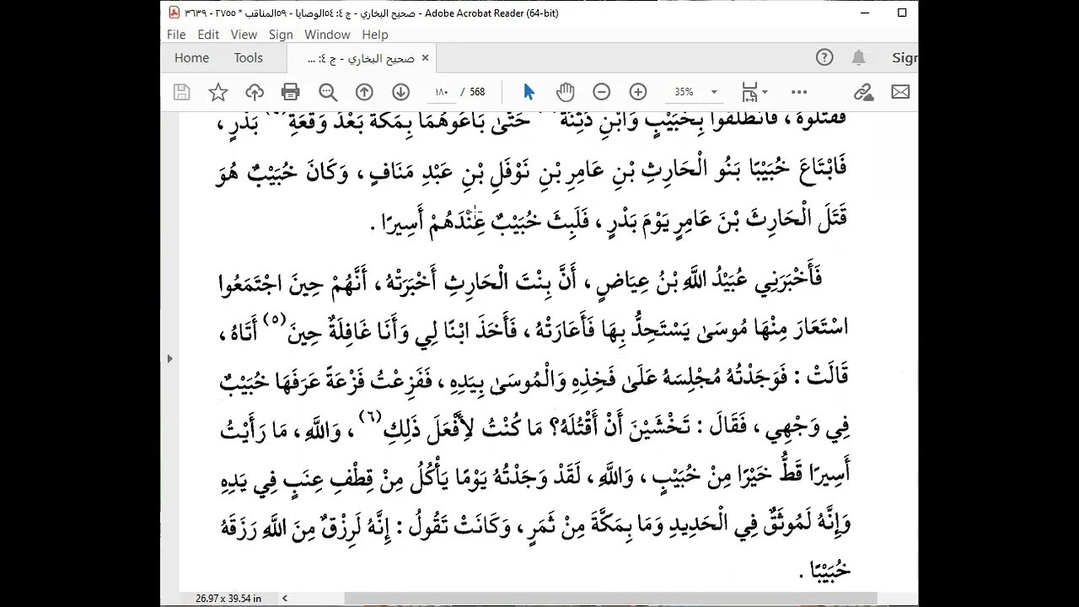
Task: Zoom in with the plus icon
Action: tap(638, 92)
